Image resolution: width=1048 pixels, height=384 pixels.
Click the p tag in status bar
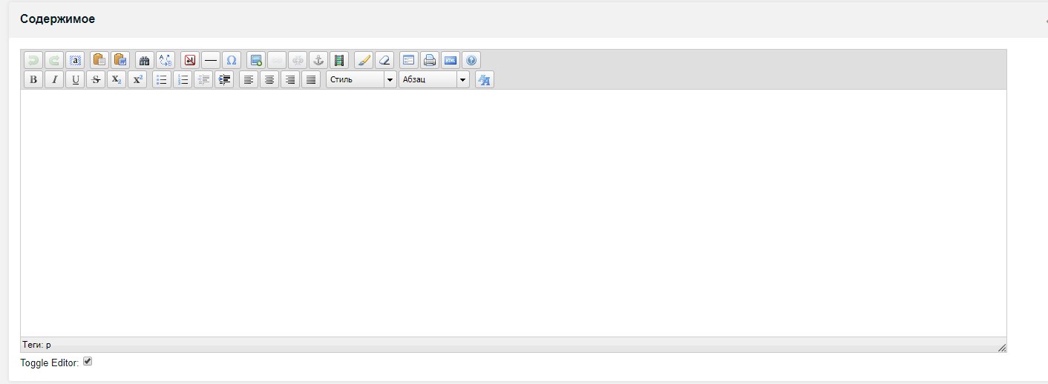pyautogui.click(x=48, y=345)
